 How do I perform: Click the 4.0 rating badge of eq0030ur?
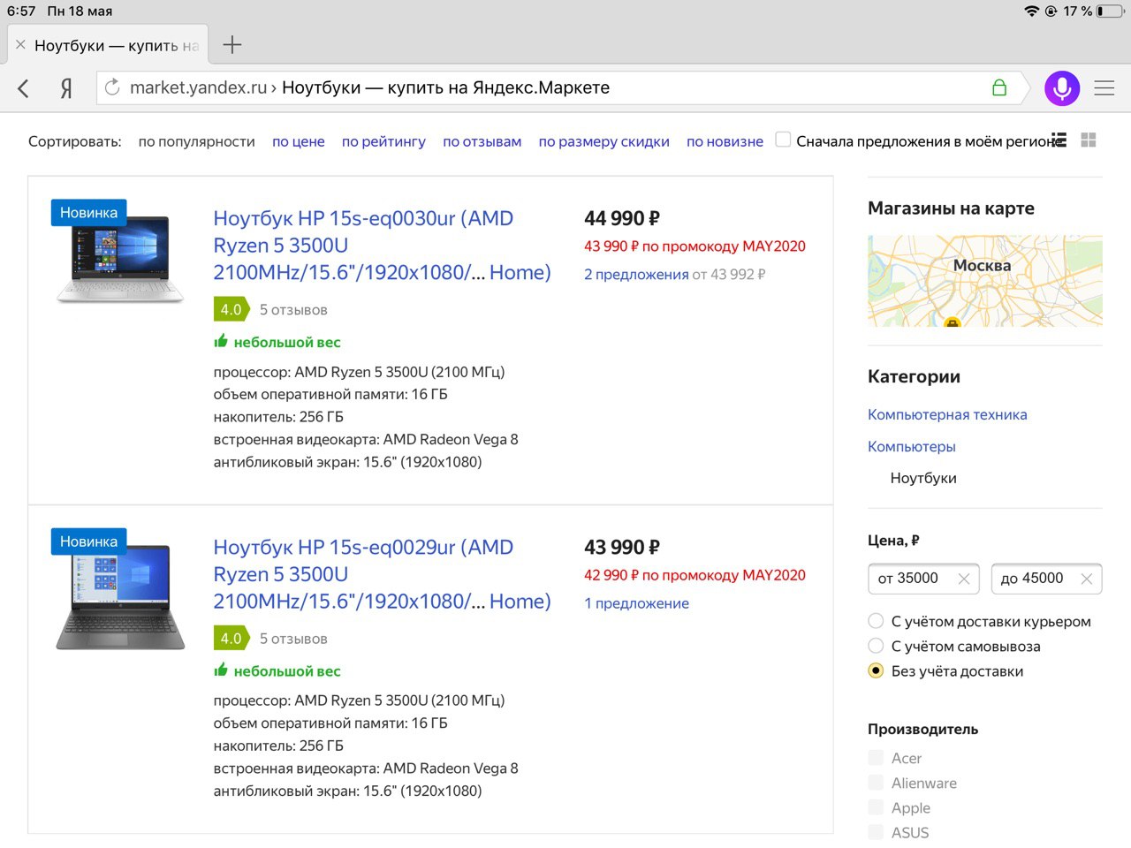coord(232,309)
